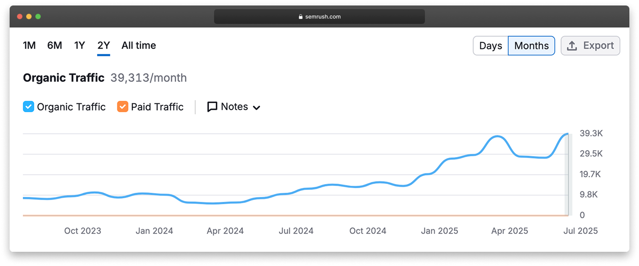The height and width of the screenshot is (266, 639).
Task: Click the red close window button
Action: coord(20,16)
